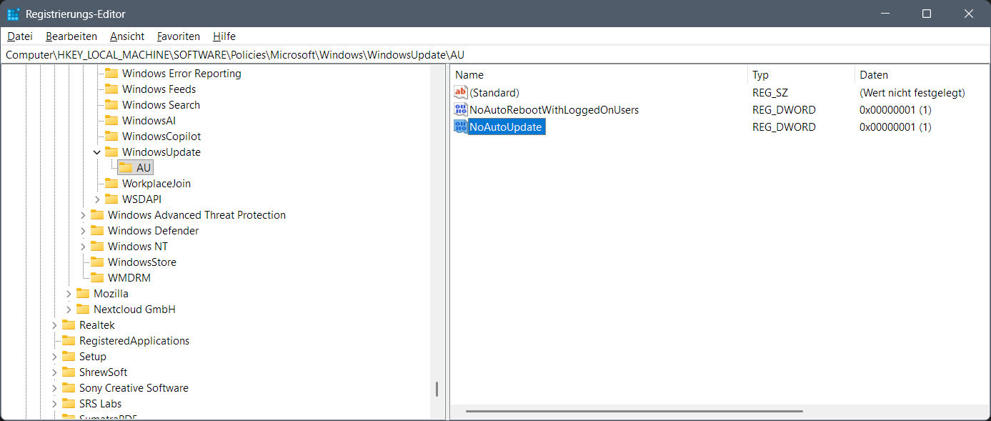Select the (Standard) value name

[x=494, y=92]
